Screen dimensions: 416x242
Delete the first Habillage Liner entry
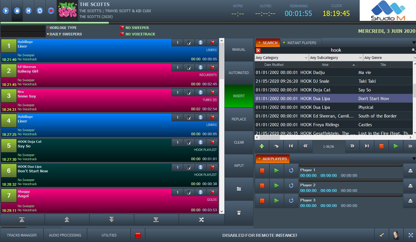tap(212, 43)
